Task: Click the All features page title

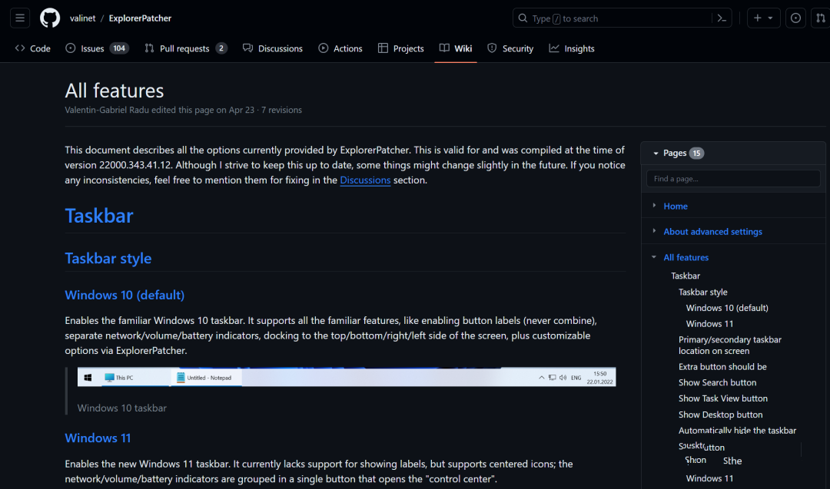Action: click(x=115, y=91)
